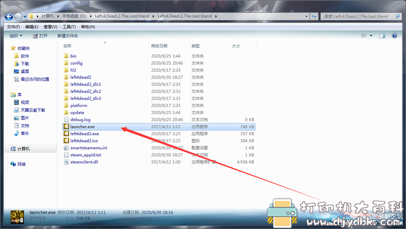Select the left4dead2_dlc1 folder icon
The width and height of the screenshot is (406, 229).
pyautogui.click(x=66, y=84)
